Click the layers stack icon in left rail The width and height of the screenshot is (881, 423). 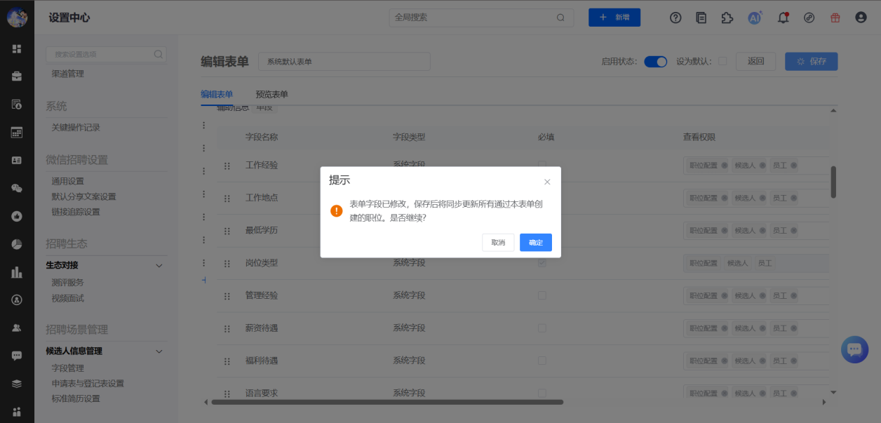point(17,384)
